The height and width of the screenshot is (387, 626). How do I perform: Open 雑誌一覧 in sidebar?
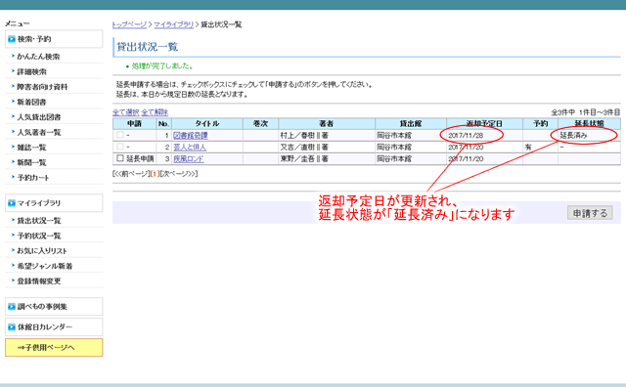coord(31,148)
